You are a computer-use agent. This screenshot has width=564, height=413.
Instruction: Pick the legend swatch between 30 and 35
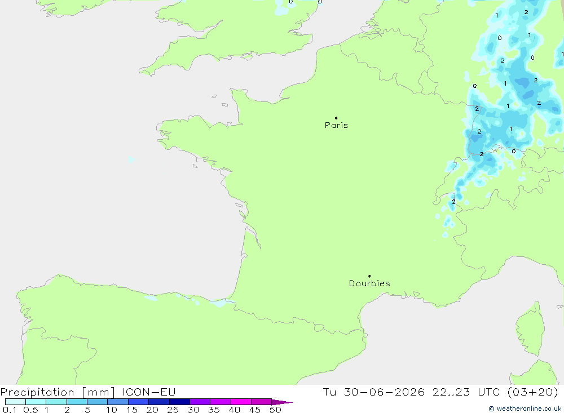coord(200,402)
